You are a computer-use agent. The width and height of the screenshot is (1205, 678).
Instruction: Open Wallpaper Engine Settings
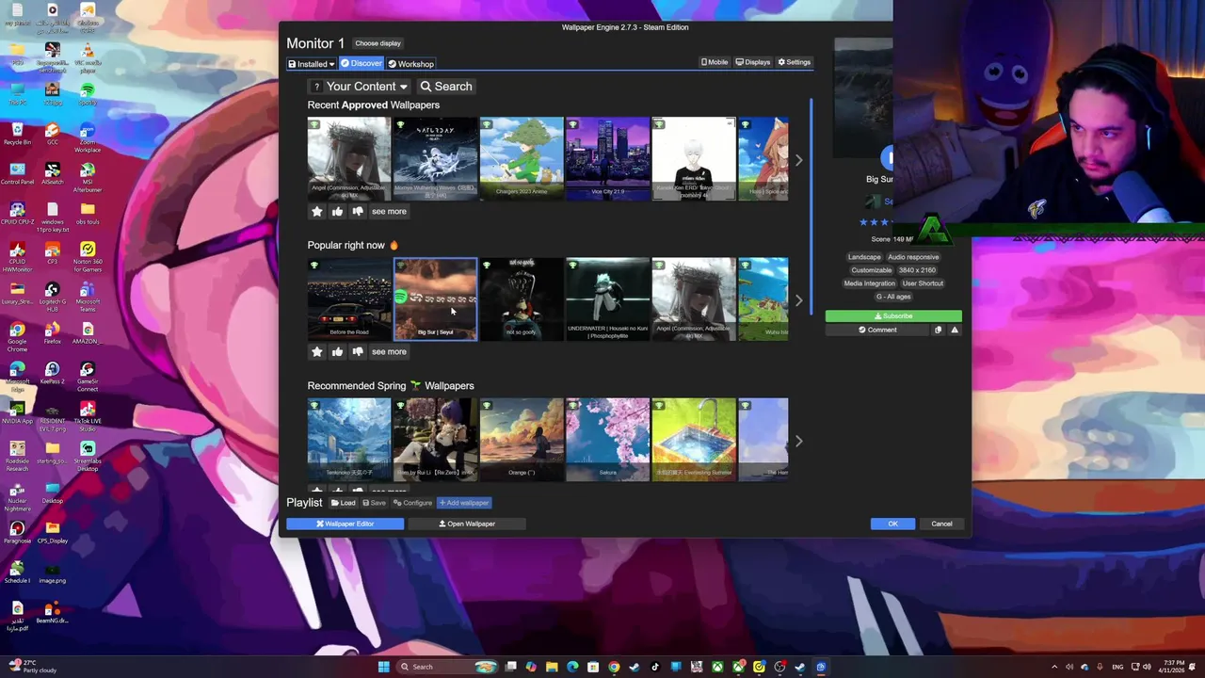pos(795,62)
